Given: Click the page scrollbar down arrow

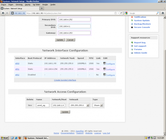Looking at the screenshot, I should click(x=165, y=134).
